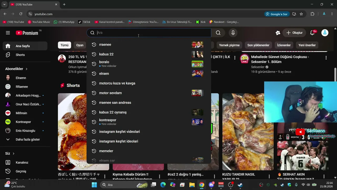Viewport: 337px width, 190px height.
Task: Open the Enis Kirazoglu subscription
Action: click(25, 131)
